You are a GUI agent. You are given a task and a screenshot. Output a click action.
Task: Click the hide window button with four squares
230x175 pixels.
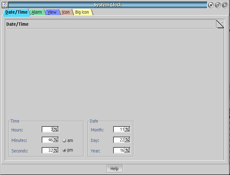pyautogui.click(x=218, y=5)
